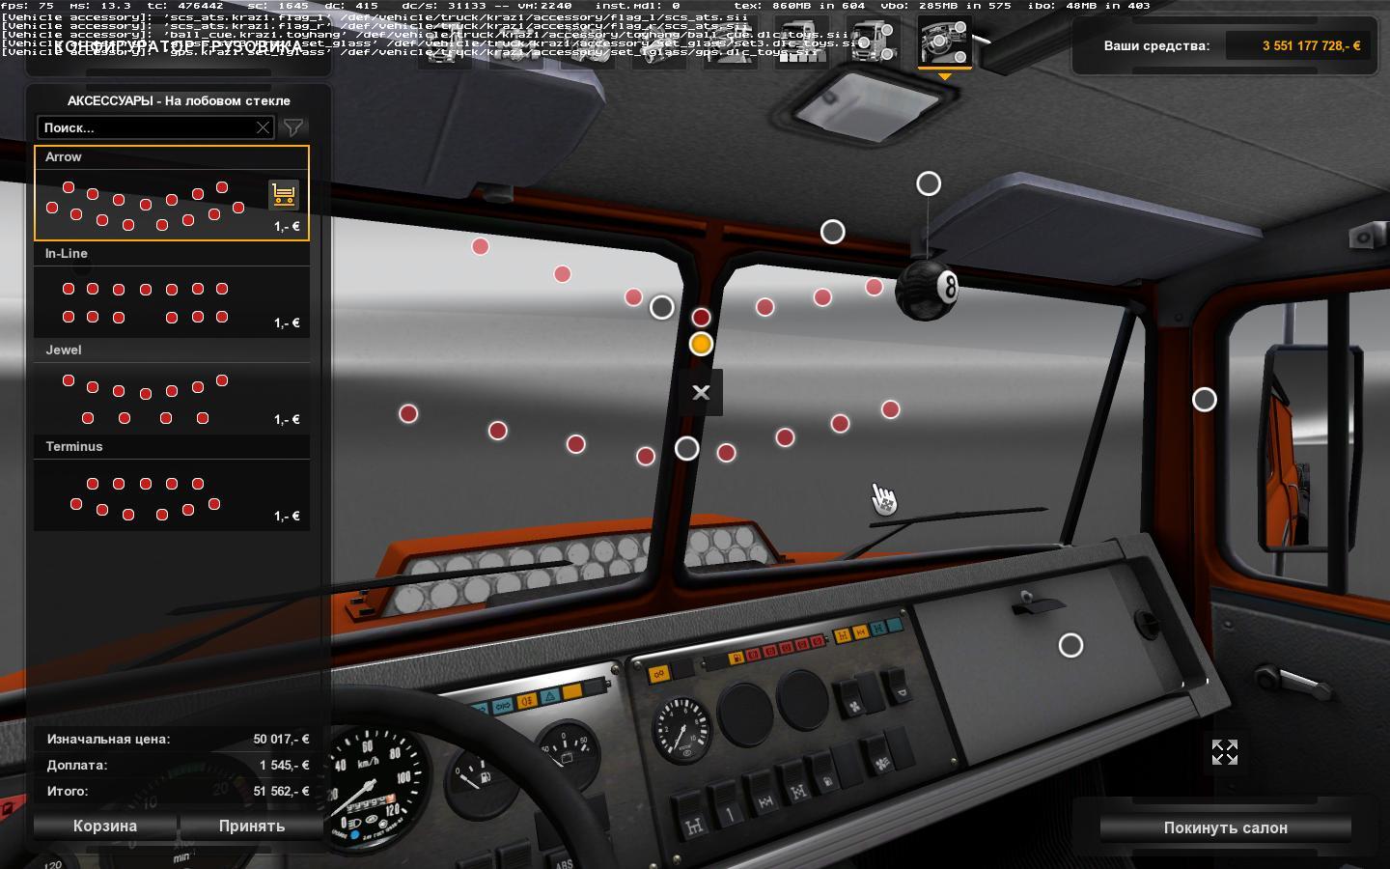
Task: Select the white slot marker near the side mirror
Action: pyautogui.click(x=1204, y=399)
